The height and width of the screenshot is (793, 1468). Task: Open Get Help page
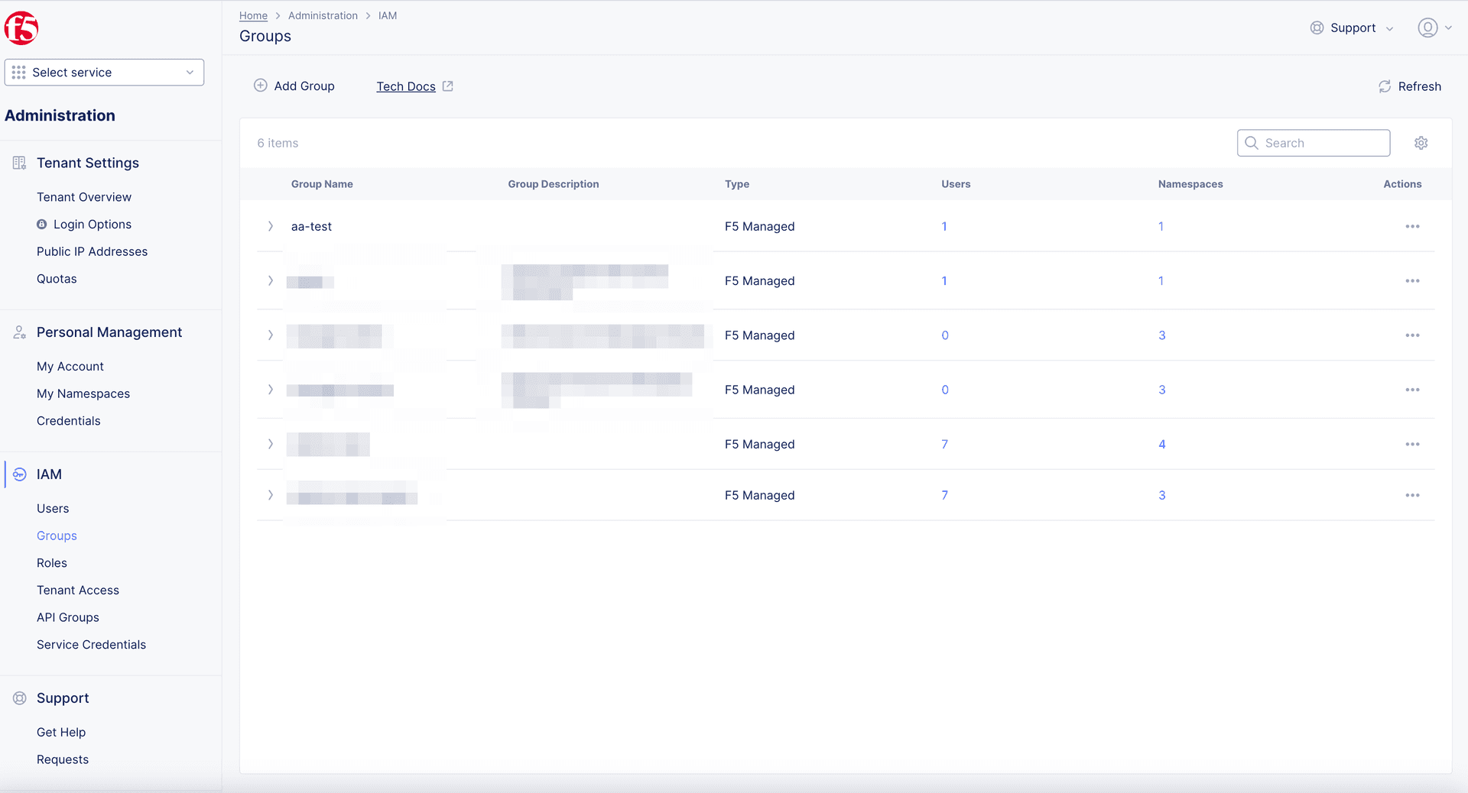pyautogui.click(x=61, y=732)
